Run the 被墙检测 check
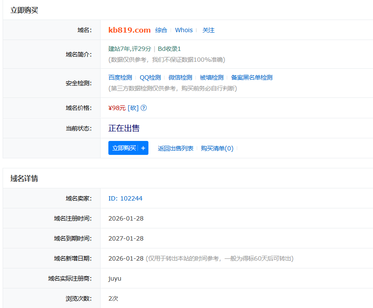Image resolution: width=373 pixels, height=308 pixels. point(212,77)
